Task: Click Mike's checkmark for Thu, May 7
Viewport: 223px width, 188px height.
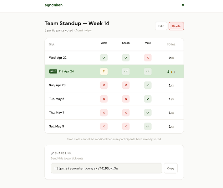Action: (148, 112)
